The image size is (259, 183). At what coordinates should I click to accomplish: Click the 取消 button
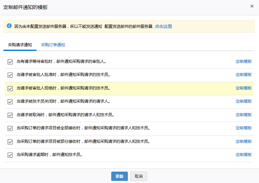[139, 176]
